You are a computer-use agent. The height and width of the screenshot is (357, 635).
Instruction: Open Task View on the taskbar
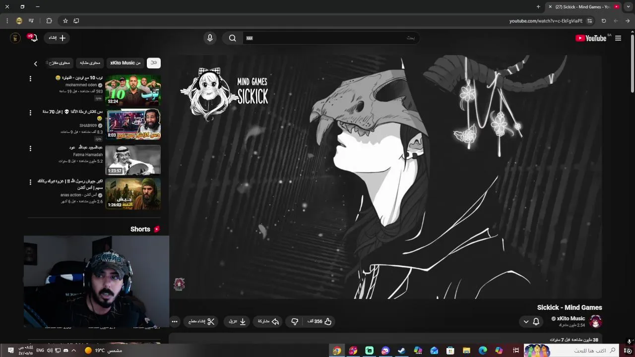click(516, 351)
